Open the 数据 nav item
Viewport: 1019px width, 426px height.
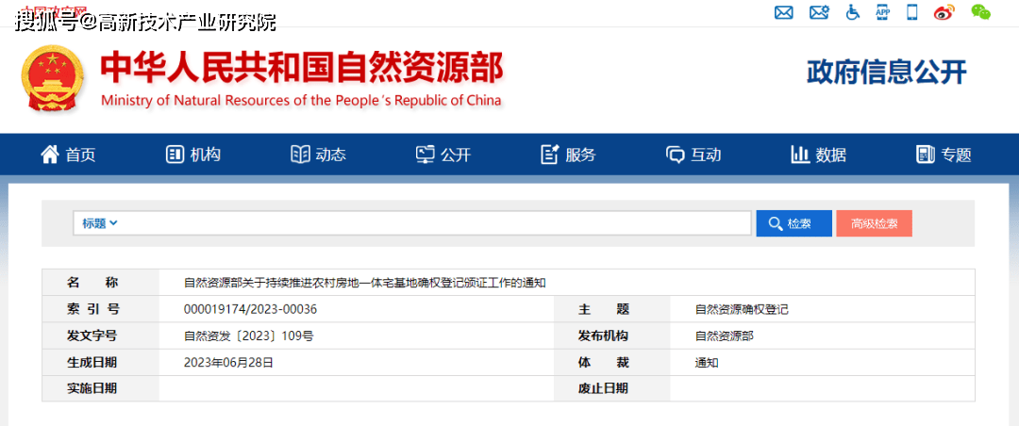(x=818, y=155)
